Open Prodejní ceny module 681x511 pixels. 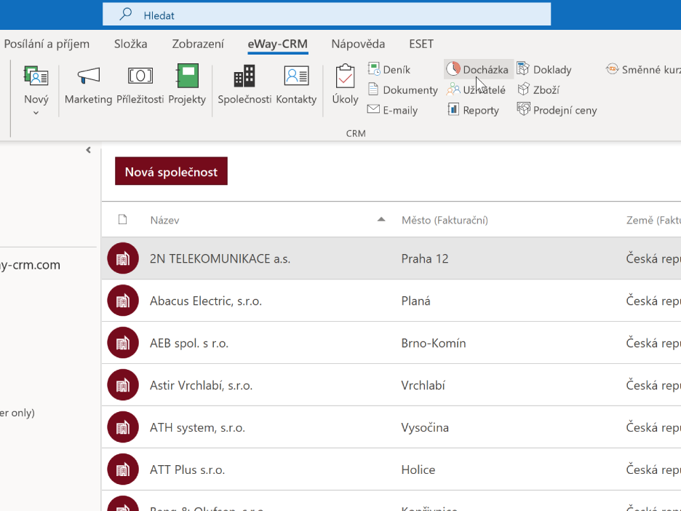pyautogui.click(x=557, y=111)
